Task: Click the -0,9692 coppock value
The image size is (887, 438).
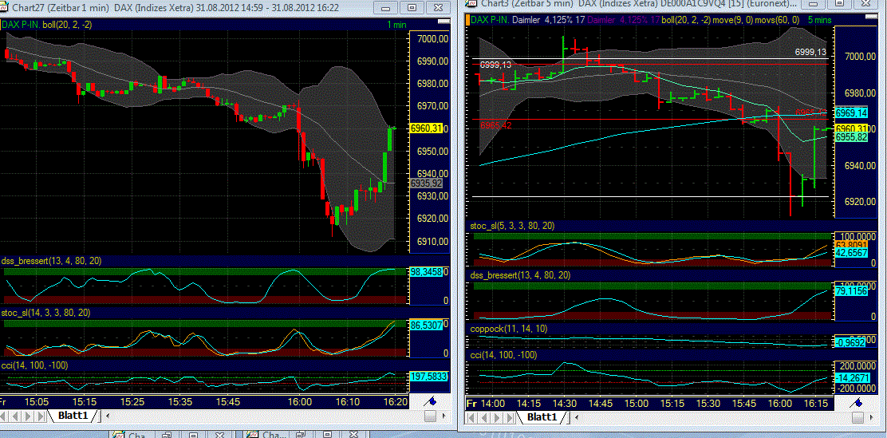Action: coord(852,342)
